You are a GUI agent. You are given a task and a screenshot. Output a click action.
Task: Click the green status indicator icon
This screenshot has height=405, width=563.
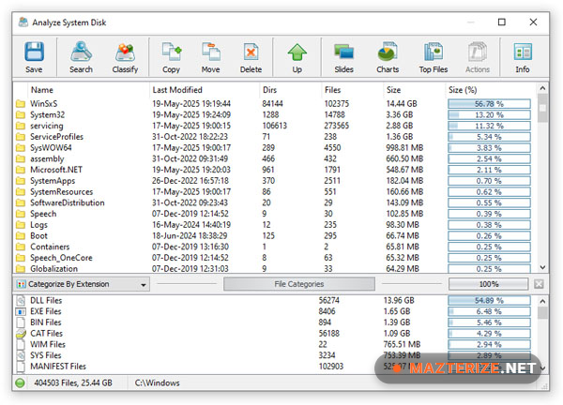click(20, 382)
